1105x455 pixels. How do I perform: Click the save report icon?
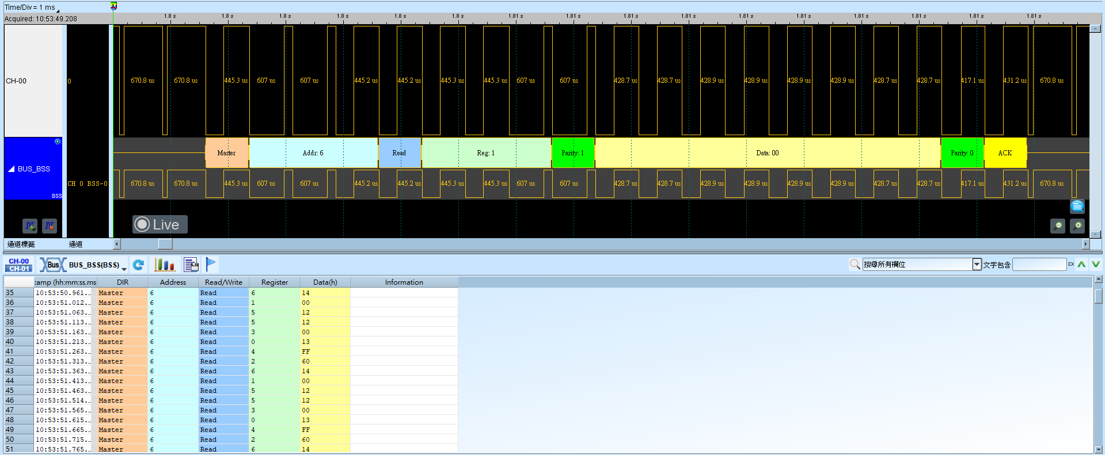tap(191, 265)
